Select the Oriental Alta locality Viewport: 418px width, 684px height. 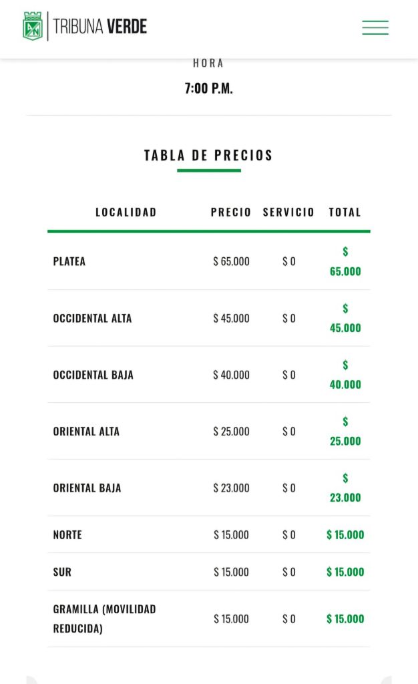tap(86, 432)
